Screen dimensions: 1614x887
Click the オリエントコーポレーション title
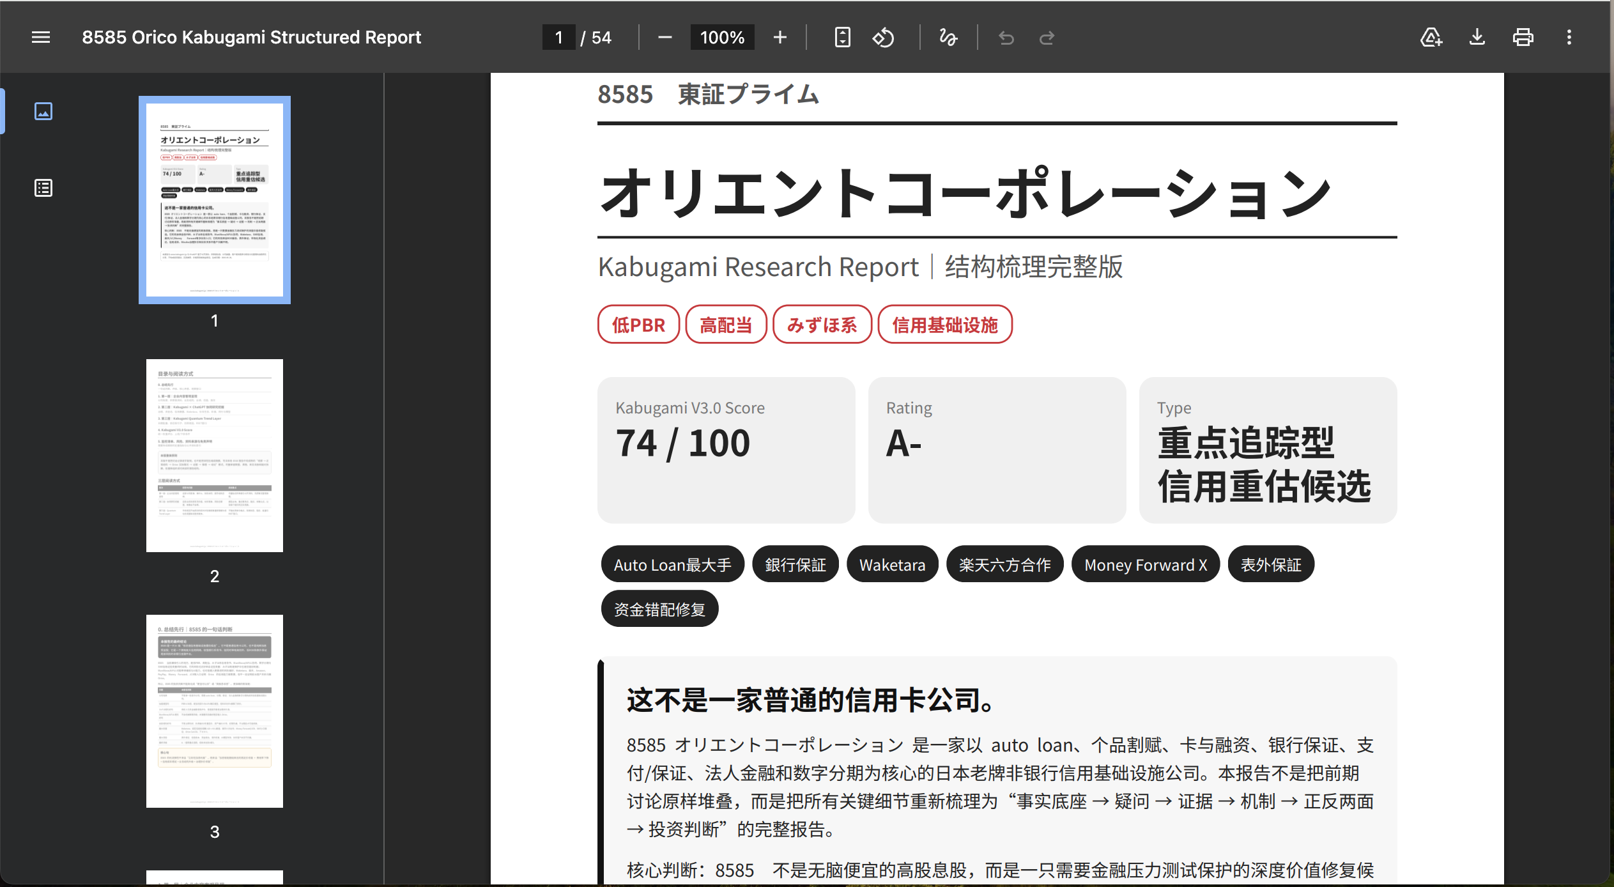(x=966, y=192)
